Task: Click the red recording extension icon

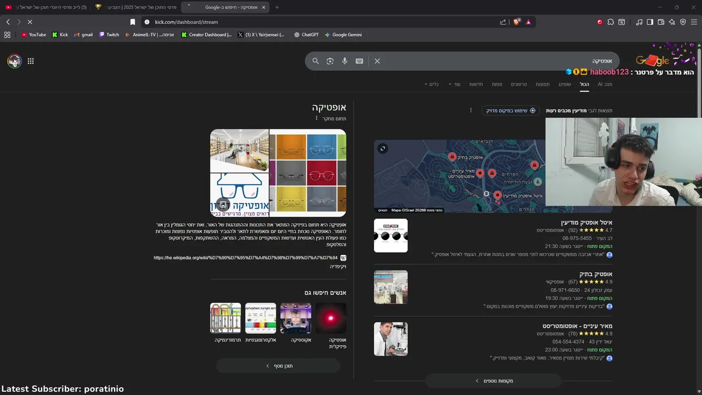Action: 599,22
